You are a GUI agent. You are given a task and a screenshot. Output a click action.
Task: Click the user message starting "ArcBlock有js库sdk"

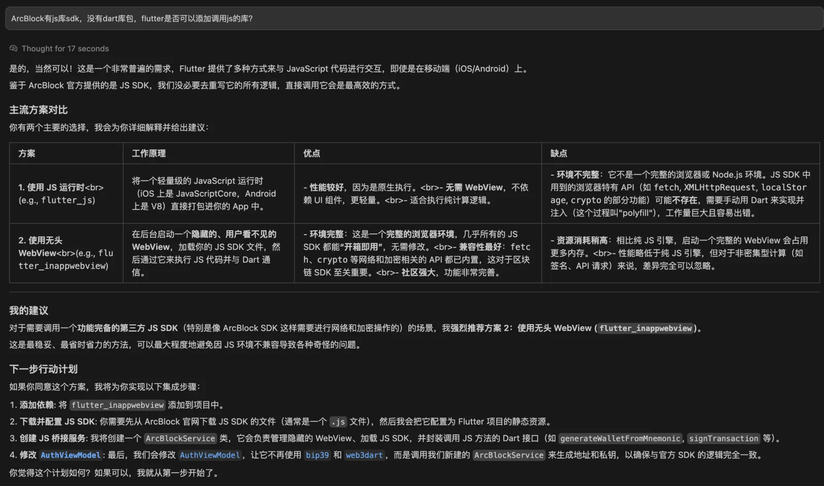[414, 19]
